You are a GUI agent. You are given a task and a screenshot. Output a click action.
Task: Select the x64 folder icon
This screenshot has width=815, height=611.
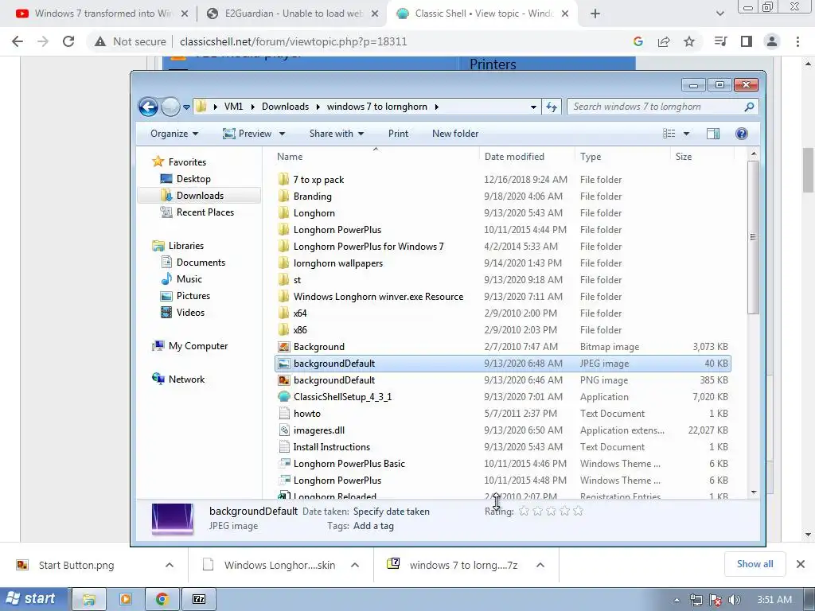pyautogui.click(x=284, y=313)
